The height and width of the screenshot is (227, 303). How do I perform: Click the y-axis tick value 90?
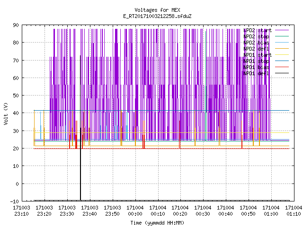16,25
